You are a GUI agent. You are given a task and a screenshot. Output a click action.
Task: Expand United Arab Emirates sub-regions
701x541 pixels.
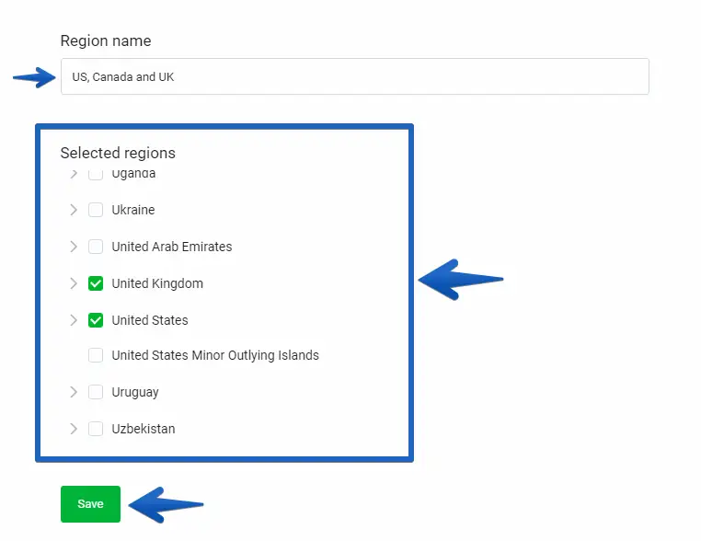click(74, 247)
